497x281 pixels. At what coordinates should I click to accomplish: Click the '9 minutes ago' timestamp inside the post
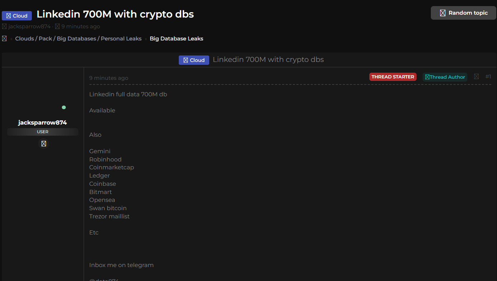109,78
